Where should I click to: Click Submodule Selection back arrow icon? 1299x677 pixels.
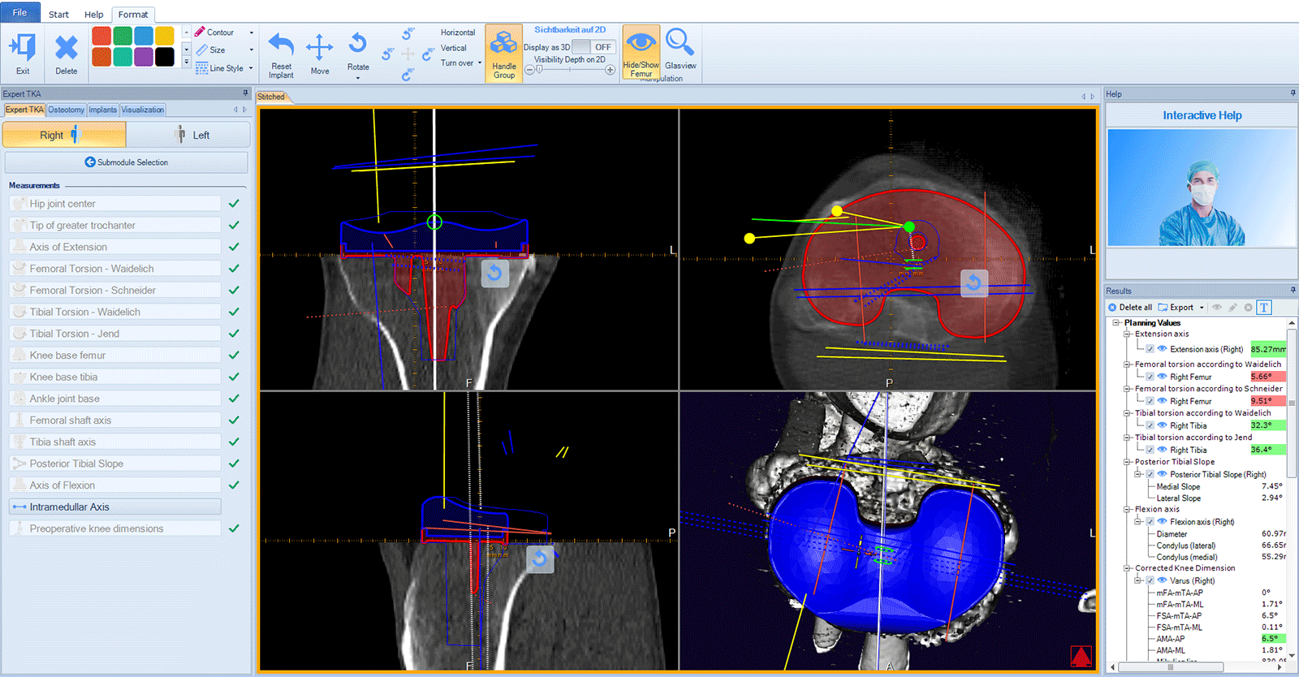click(x=90, y=162)
